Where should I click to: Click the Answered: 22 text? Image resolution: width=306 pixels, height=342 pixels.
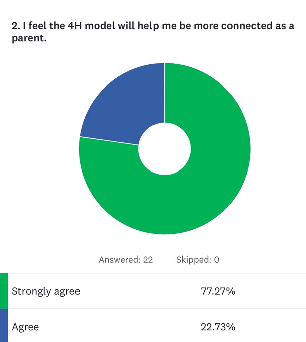(126, 260)
